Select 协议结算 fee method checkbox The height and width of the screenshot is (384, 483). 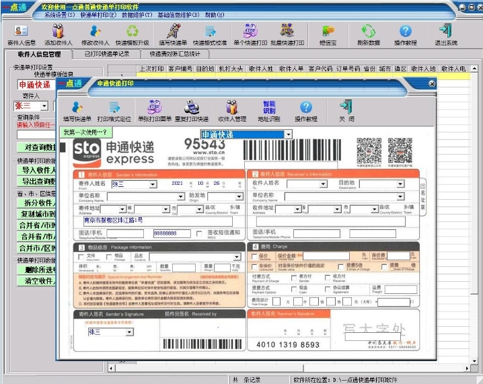(x=328, y=289)
